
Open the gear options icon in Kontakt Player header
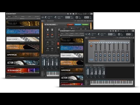pos(113,31)
